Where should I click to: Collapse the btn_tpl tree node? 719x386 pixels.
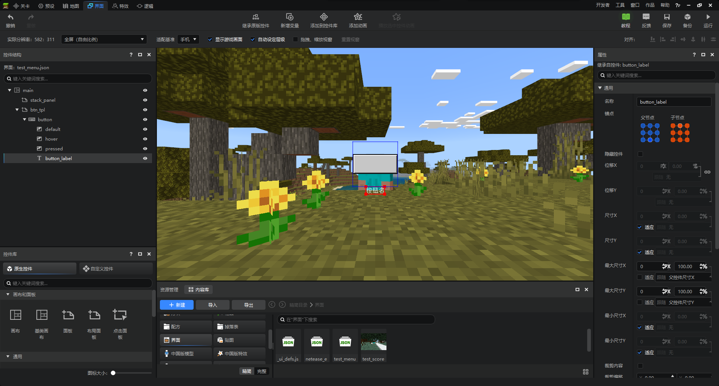[17, 110]
